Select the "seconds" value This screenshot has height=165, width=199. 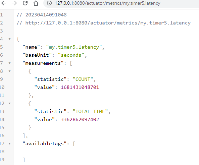71,55
